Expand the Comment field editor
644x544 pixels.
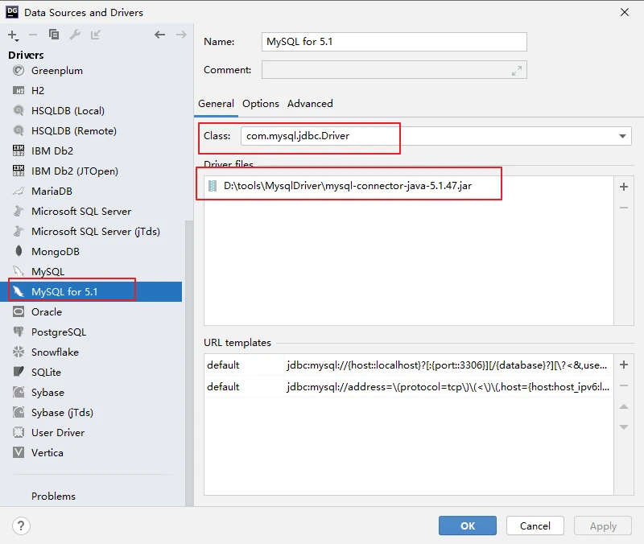pyautogui.click(x=517, y=71)
